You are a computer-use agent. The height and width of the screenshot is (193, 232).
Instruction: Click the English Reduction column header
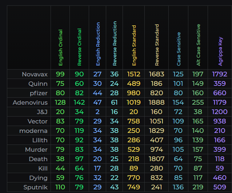pyautogui.click(x=98, y=44)
